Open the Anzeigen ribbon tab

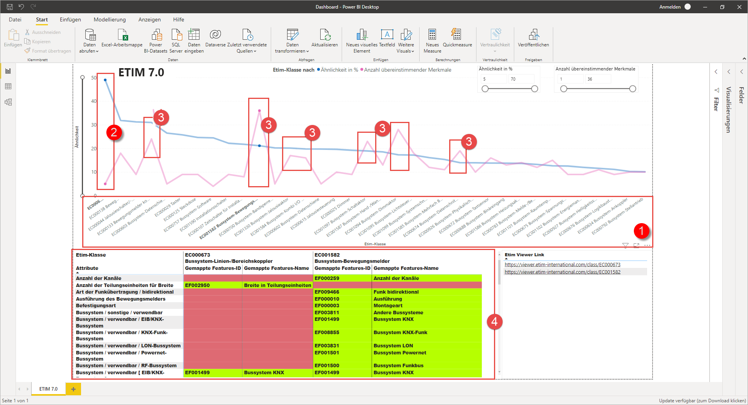coord(150,19)
